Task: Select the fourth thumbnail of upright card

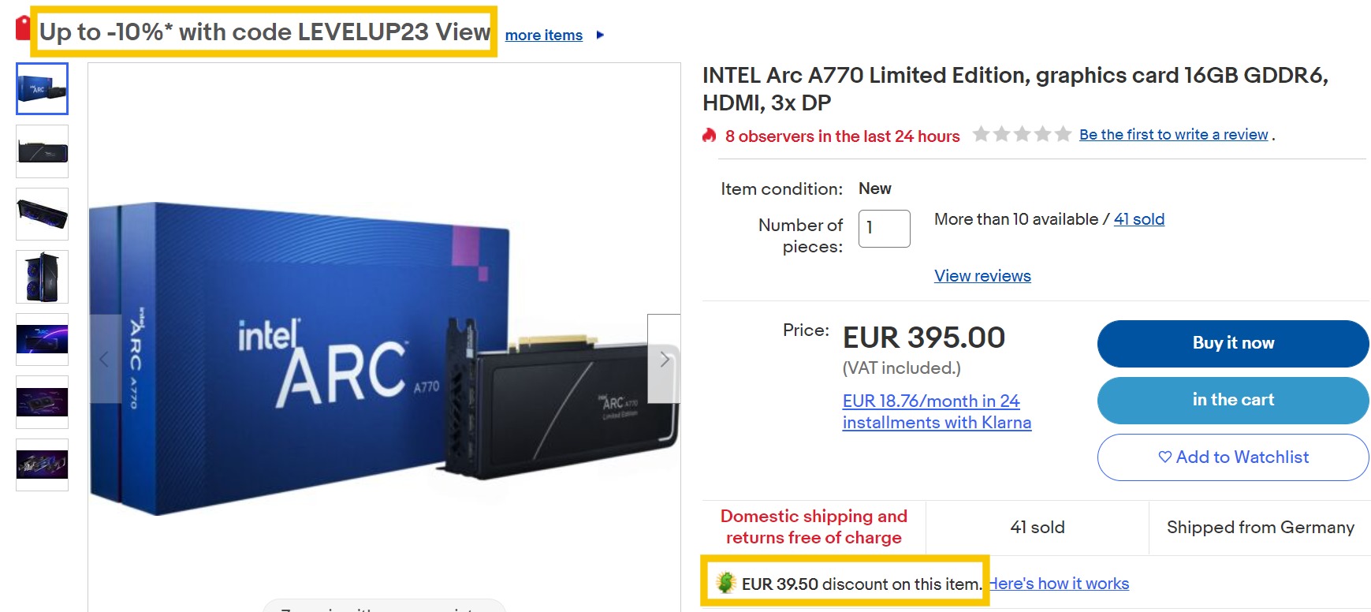Action: coord(43,277)
